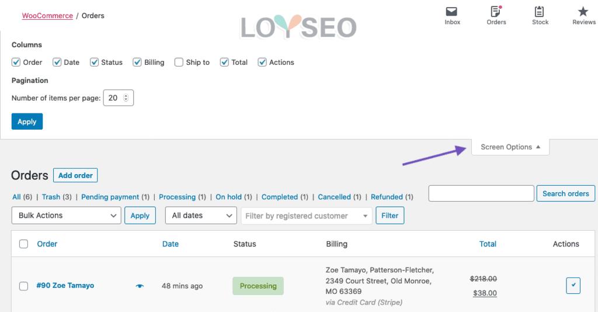Click the order search text field
Screen dimensions: 598x312
pyautogui.click(x=481, y=193)
